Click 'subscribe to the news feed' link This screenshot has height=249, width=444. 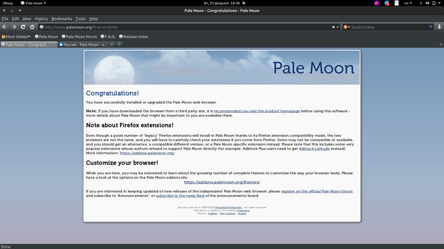(180, 196)
